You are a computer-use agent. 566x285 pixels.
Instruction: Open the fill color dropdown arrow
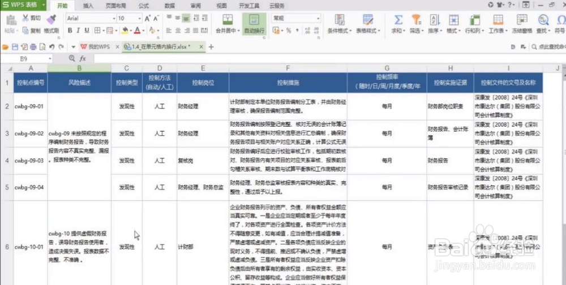coord(131,31)
